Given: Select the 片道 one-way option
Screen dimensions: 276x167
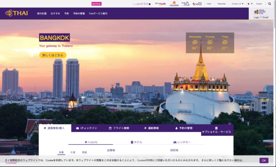Looking at the screenshot, I should click(x=73, y=152).
